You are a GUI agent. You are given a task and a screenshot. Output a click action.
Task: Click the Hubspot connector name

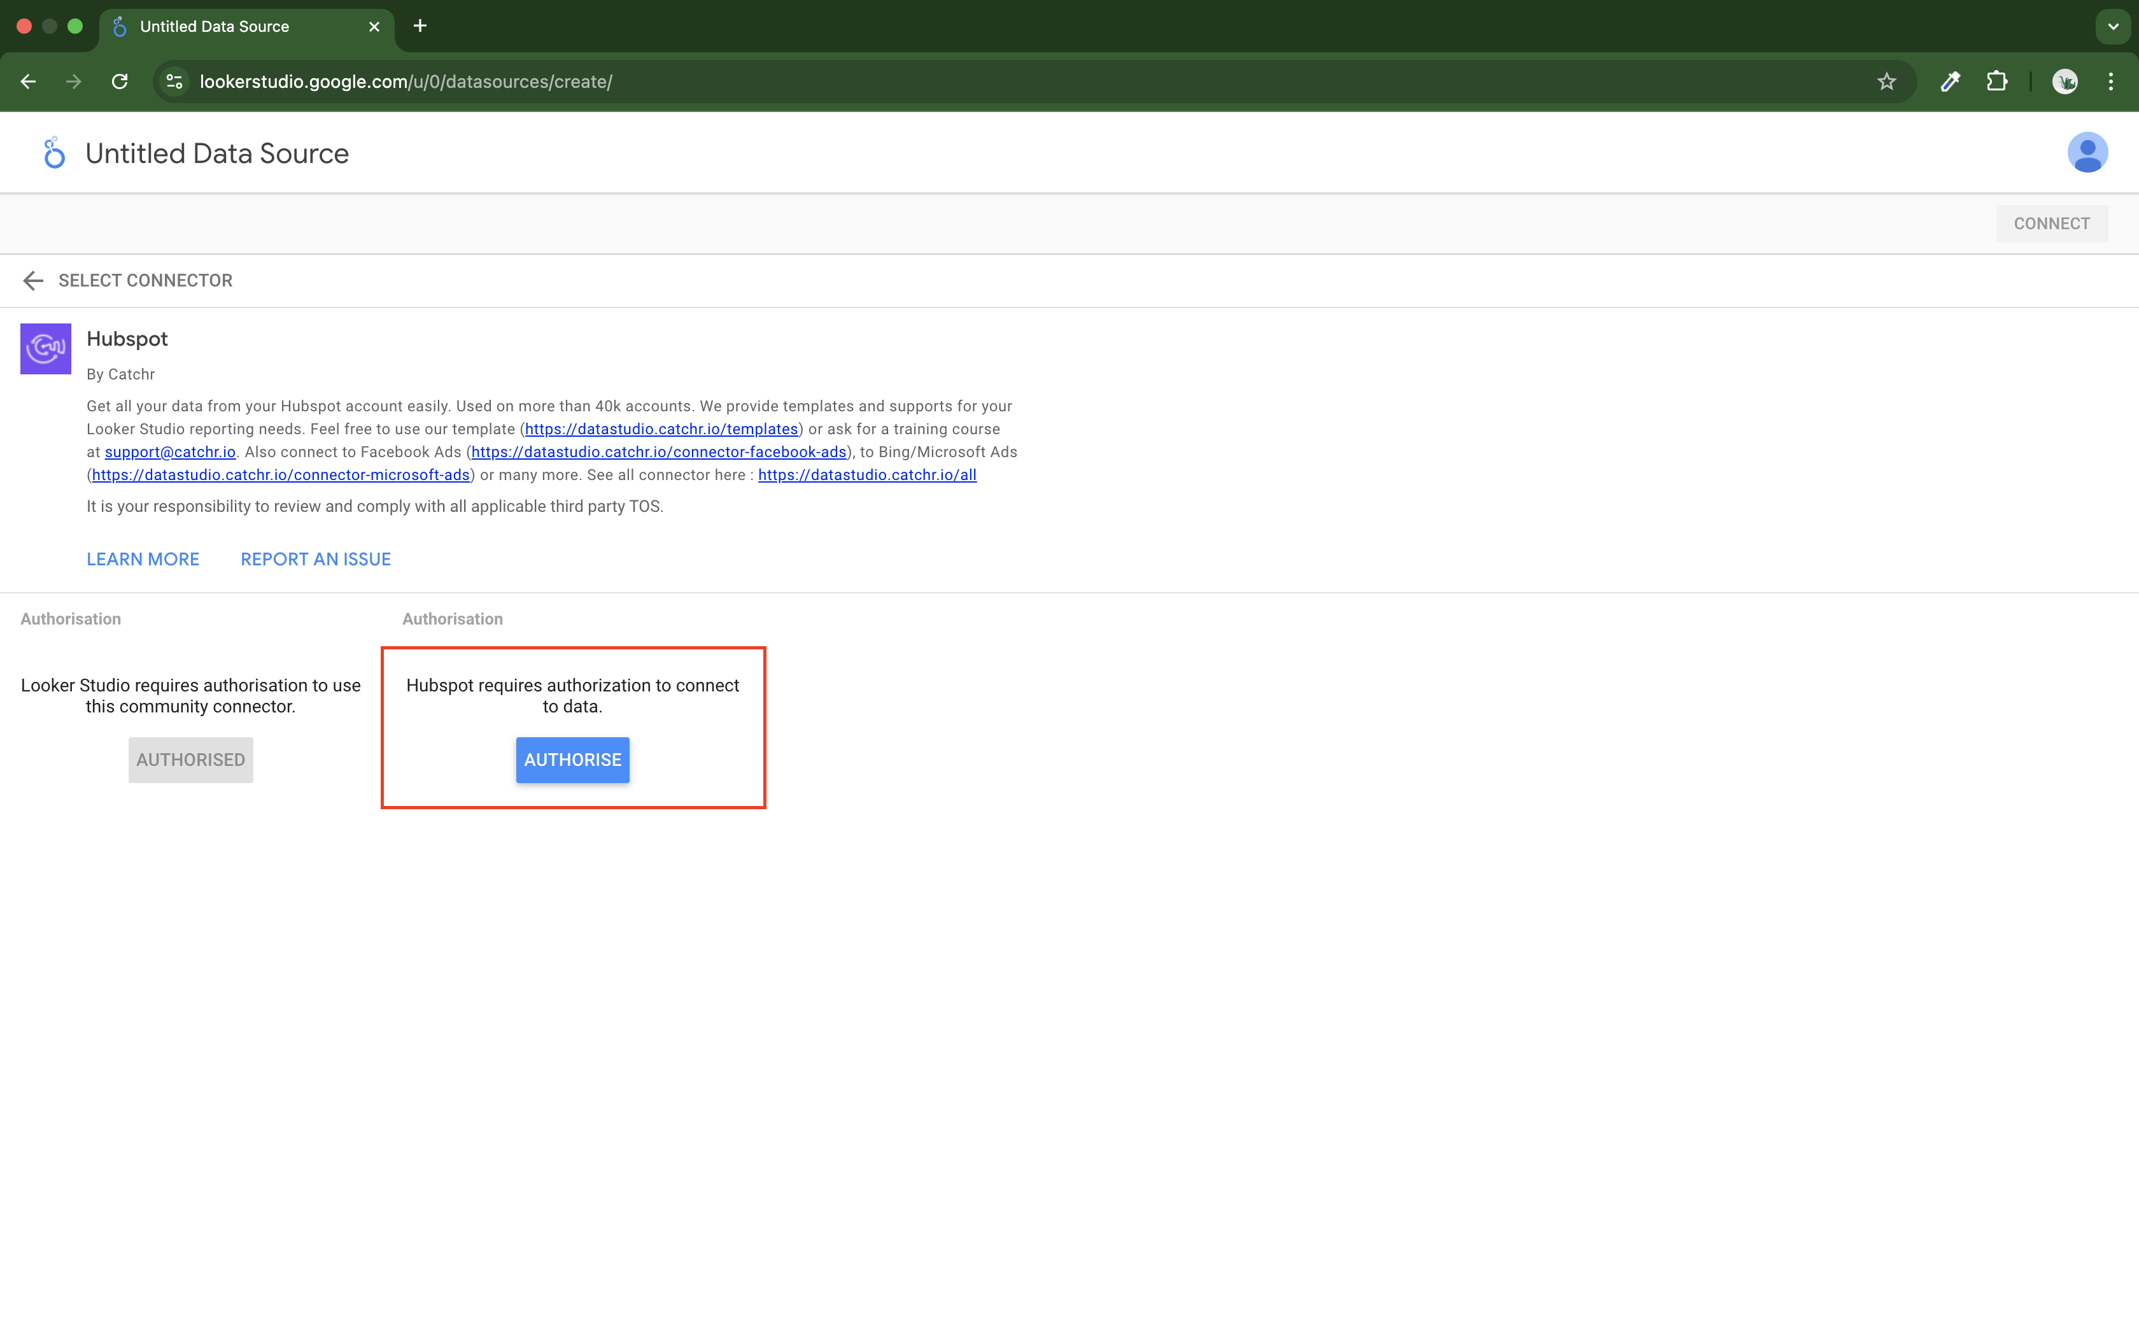click(127, 339)
